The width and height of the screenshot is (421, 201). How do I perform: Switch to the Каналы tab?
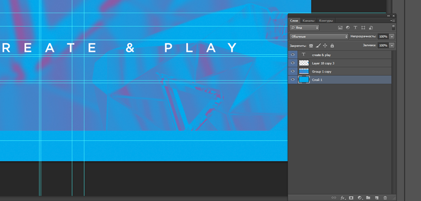[308, 21]
